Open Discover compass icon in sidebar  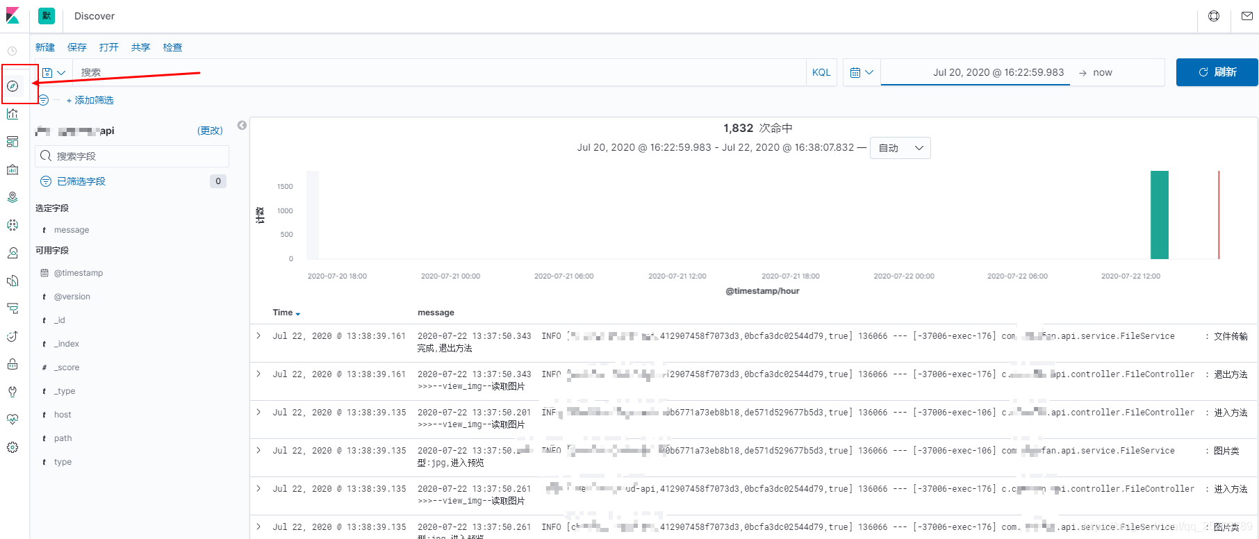[x=13, y=86]
